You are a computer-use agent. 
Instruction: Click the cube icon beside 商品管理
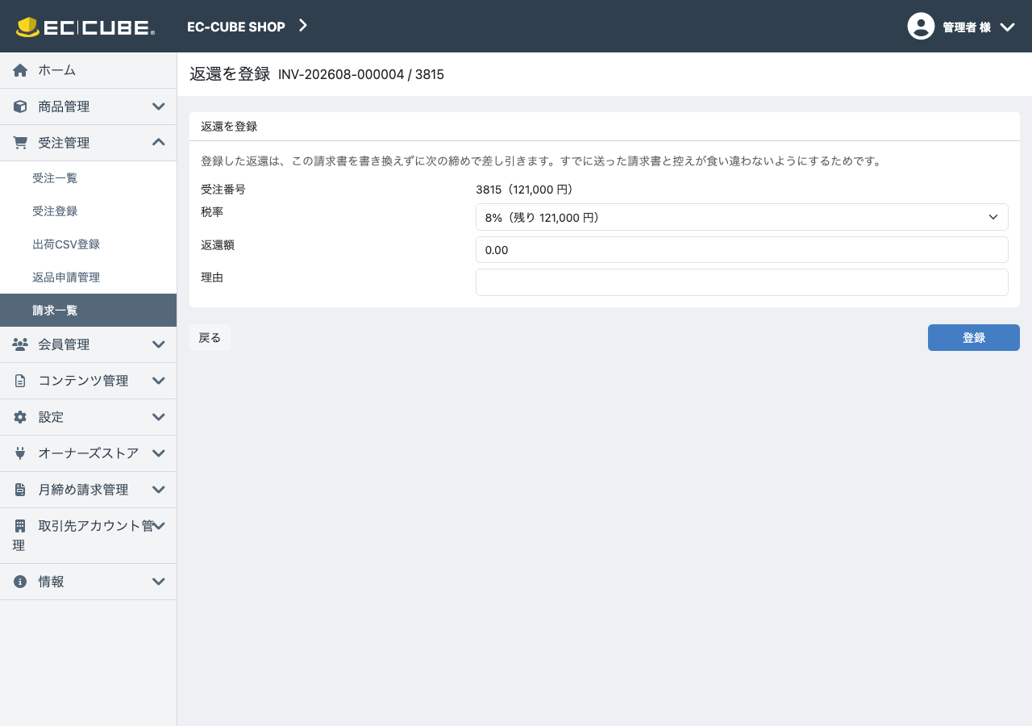[20, 106]
